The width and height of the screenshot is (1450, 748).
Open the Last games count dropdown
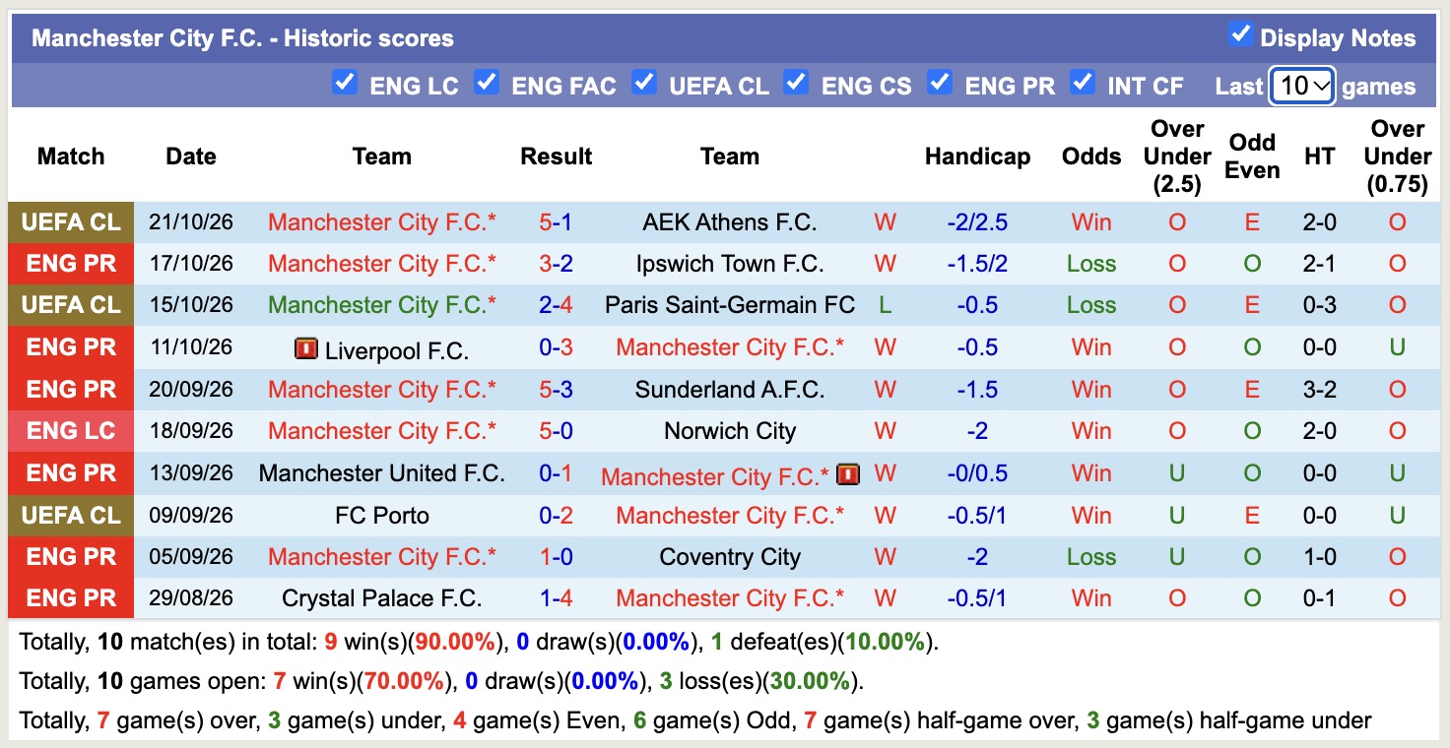pyautogui.click(x=1302, y=86)
